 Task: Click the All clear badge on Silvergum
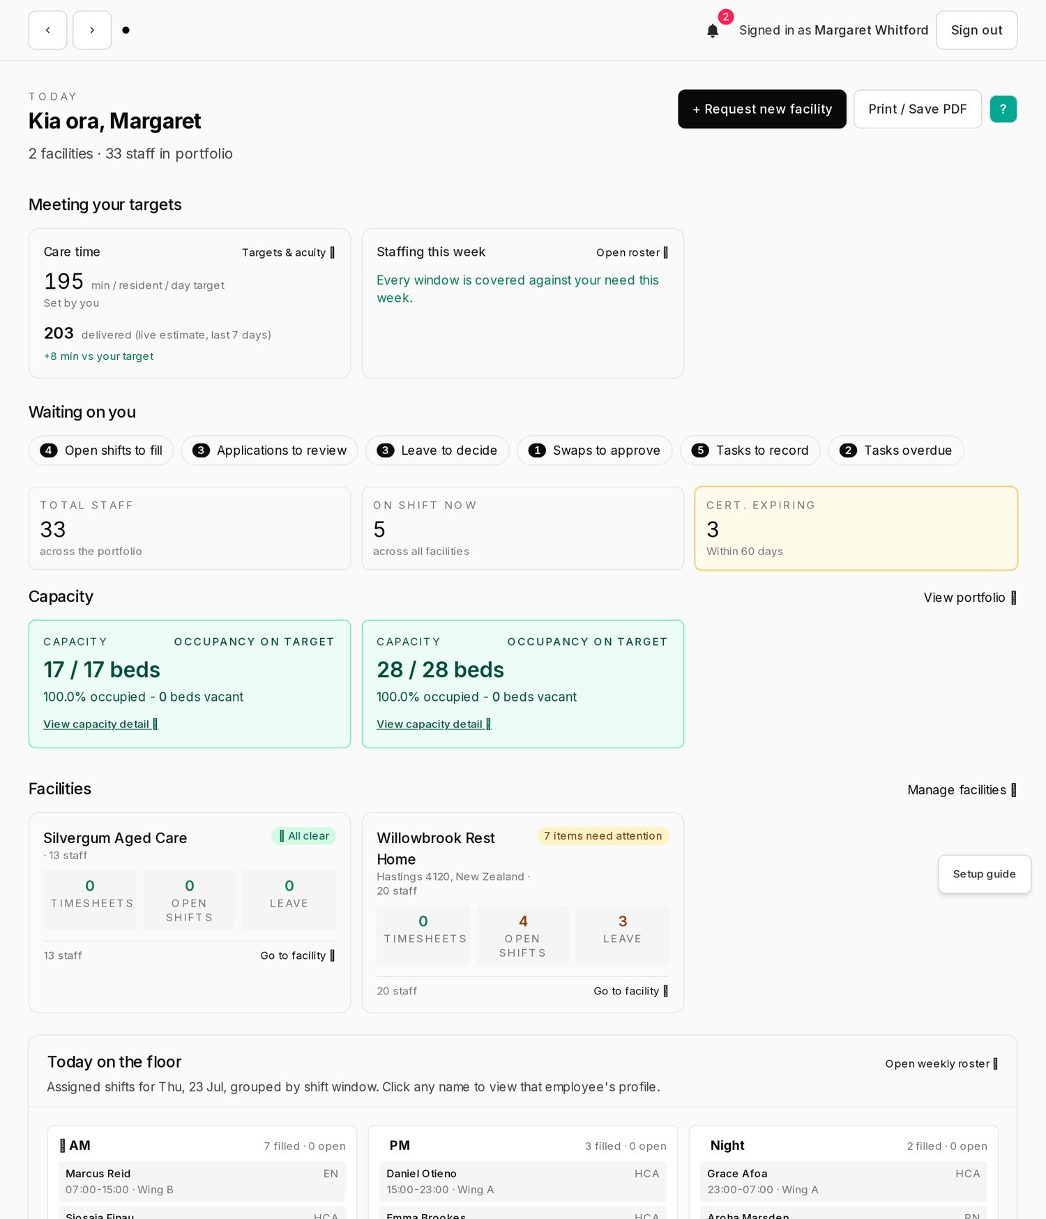[x=303, y=836]
